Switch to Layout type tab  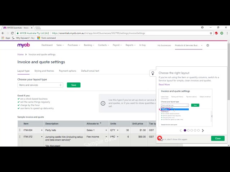[23, 71]
